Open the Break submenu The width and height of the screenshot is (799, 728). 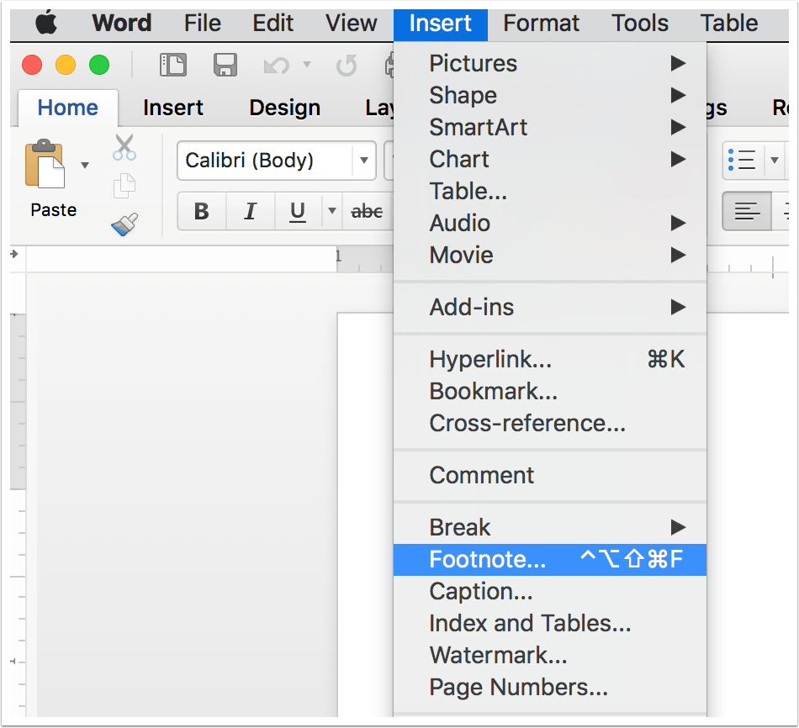(x=550, y=527)
